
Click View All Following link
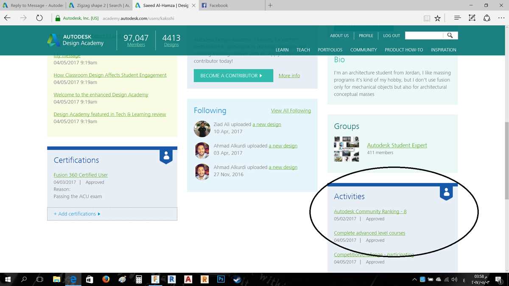[291, 111]
